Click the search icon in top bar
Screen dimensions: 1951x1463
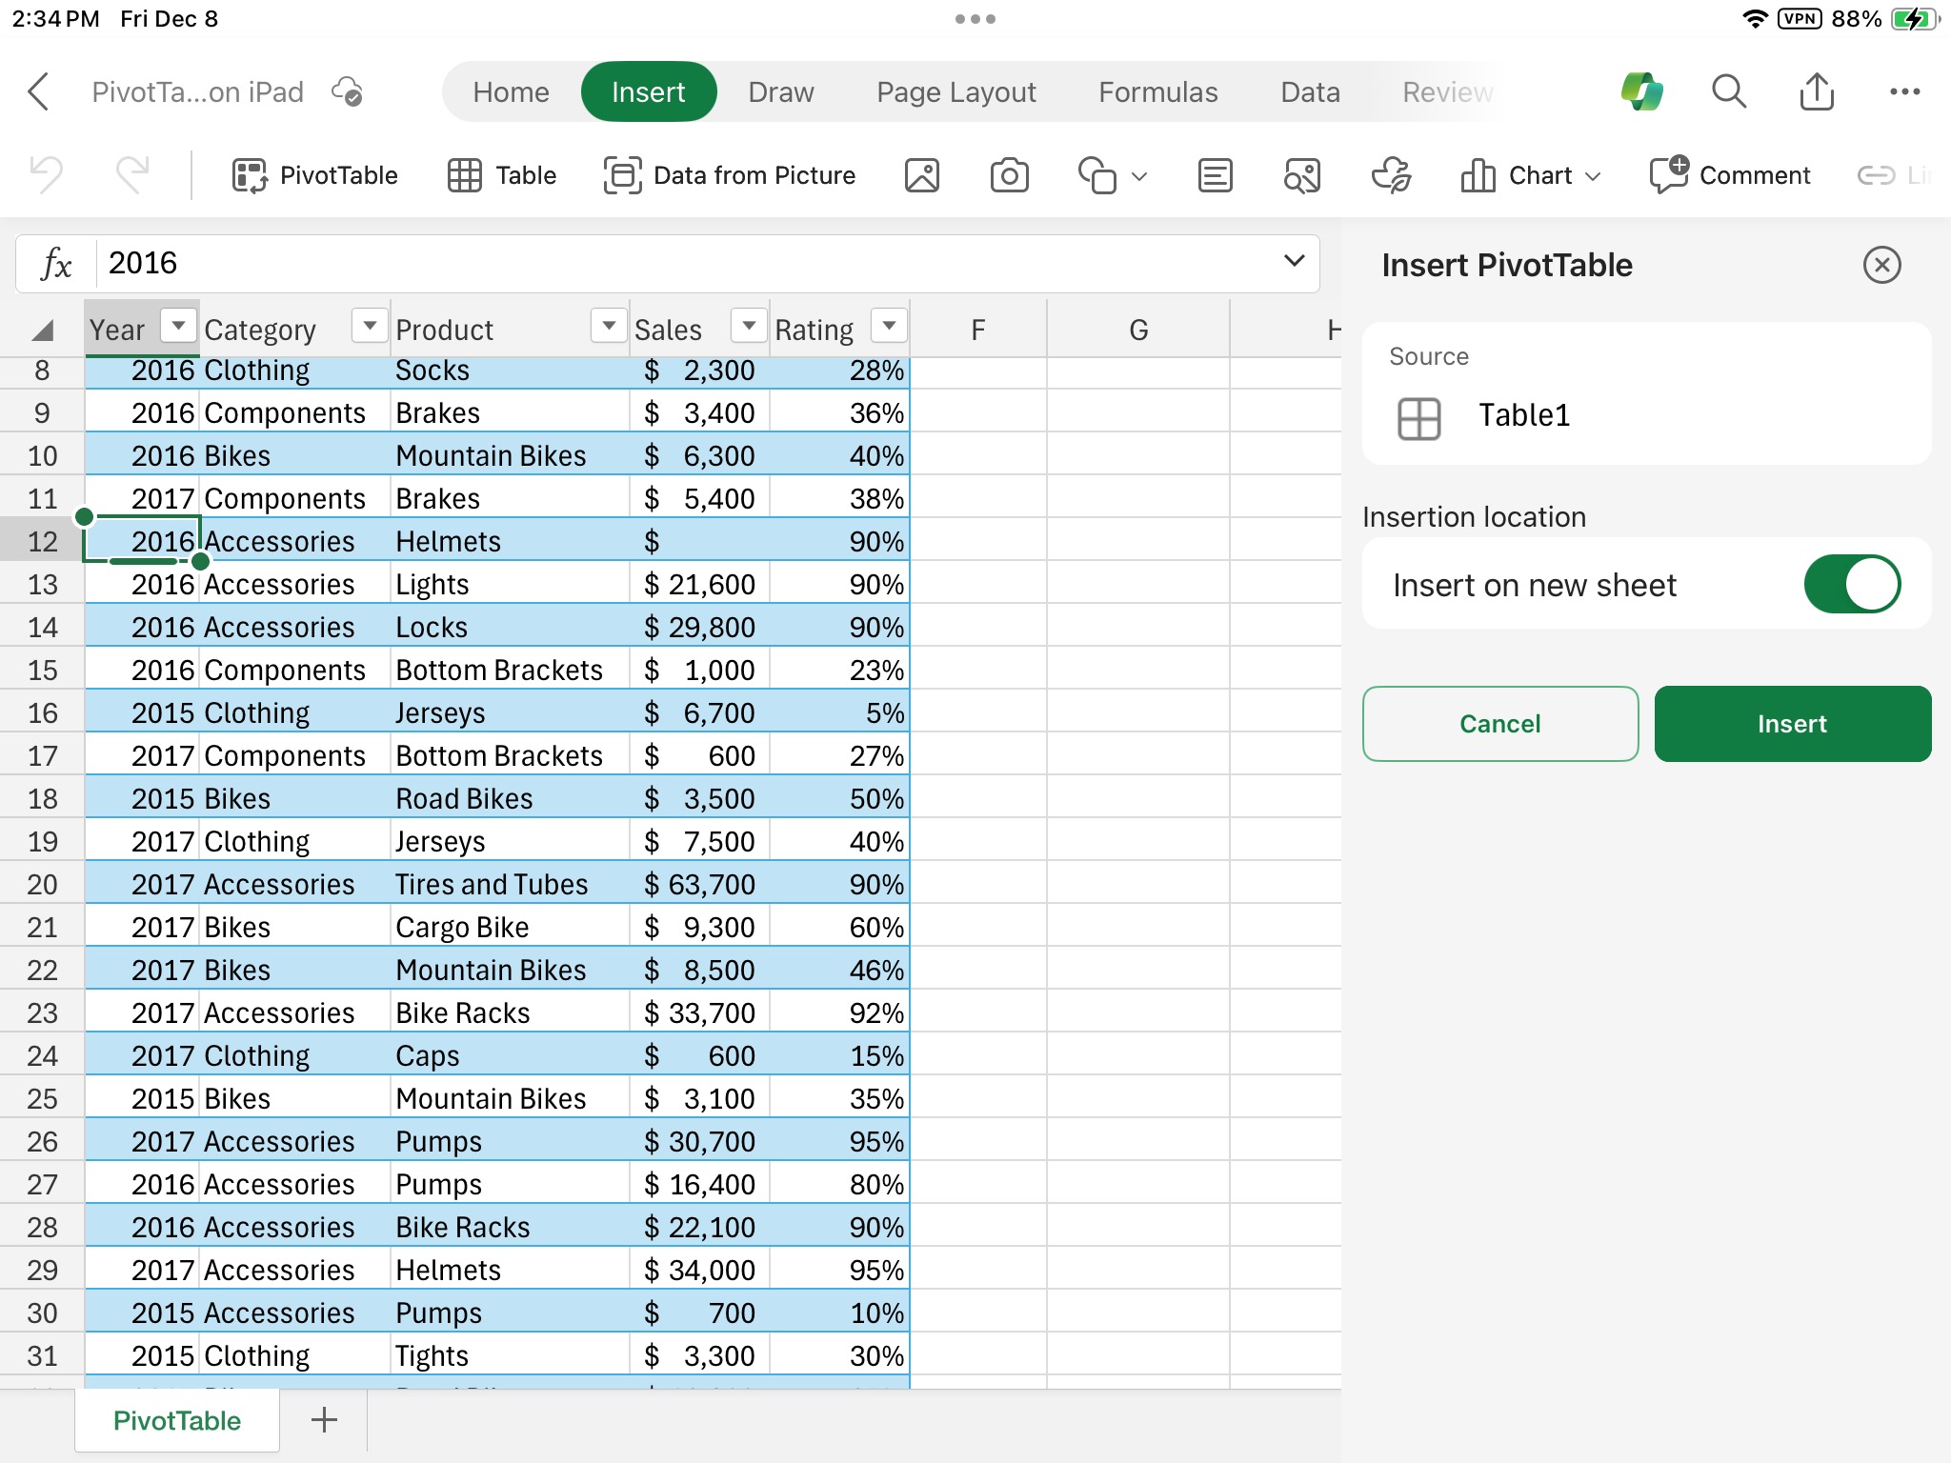(x=1731, y=92)
